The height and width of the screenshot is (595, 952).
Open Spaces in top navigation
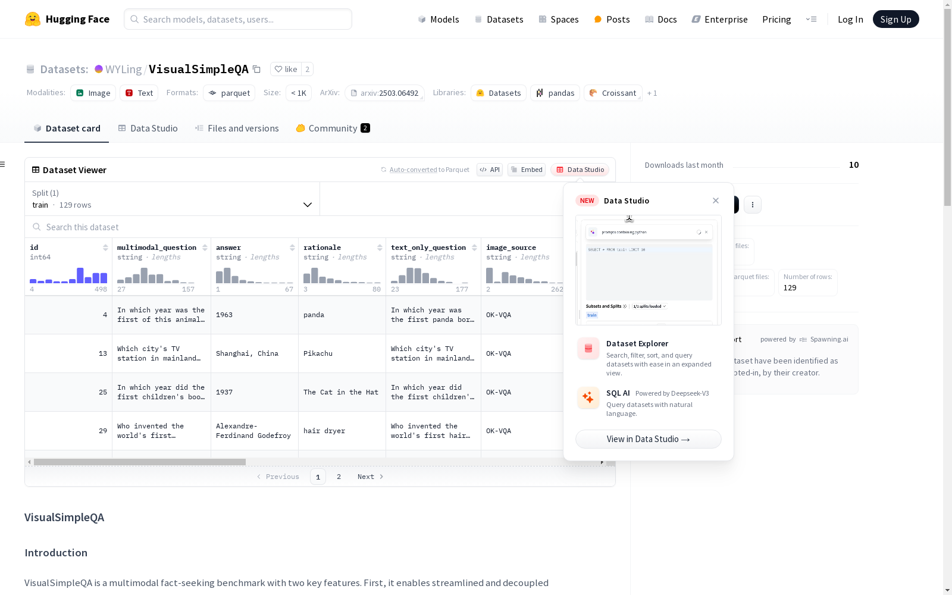pos(558,19)
